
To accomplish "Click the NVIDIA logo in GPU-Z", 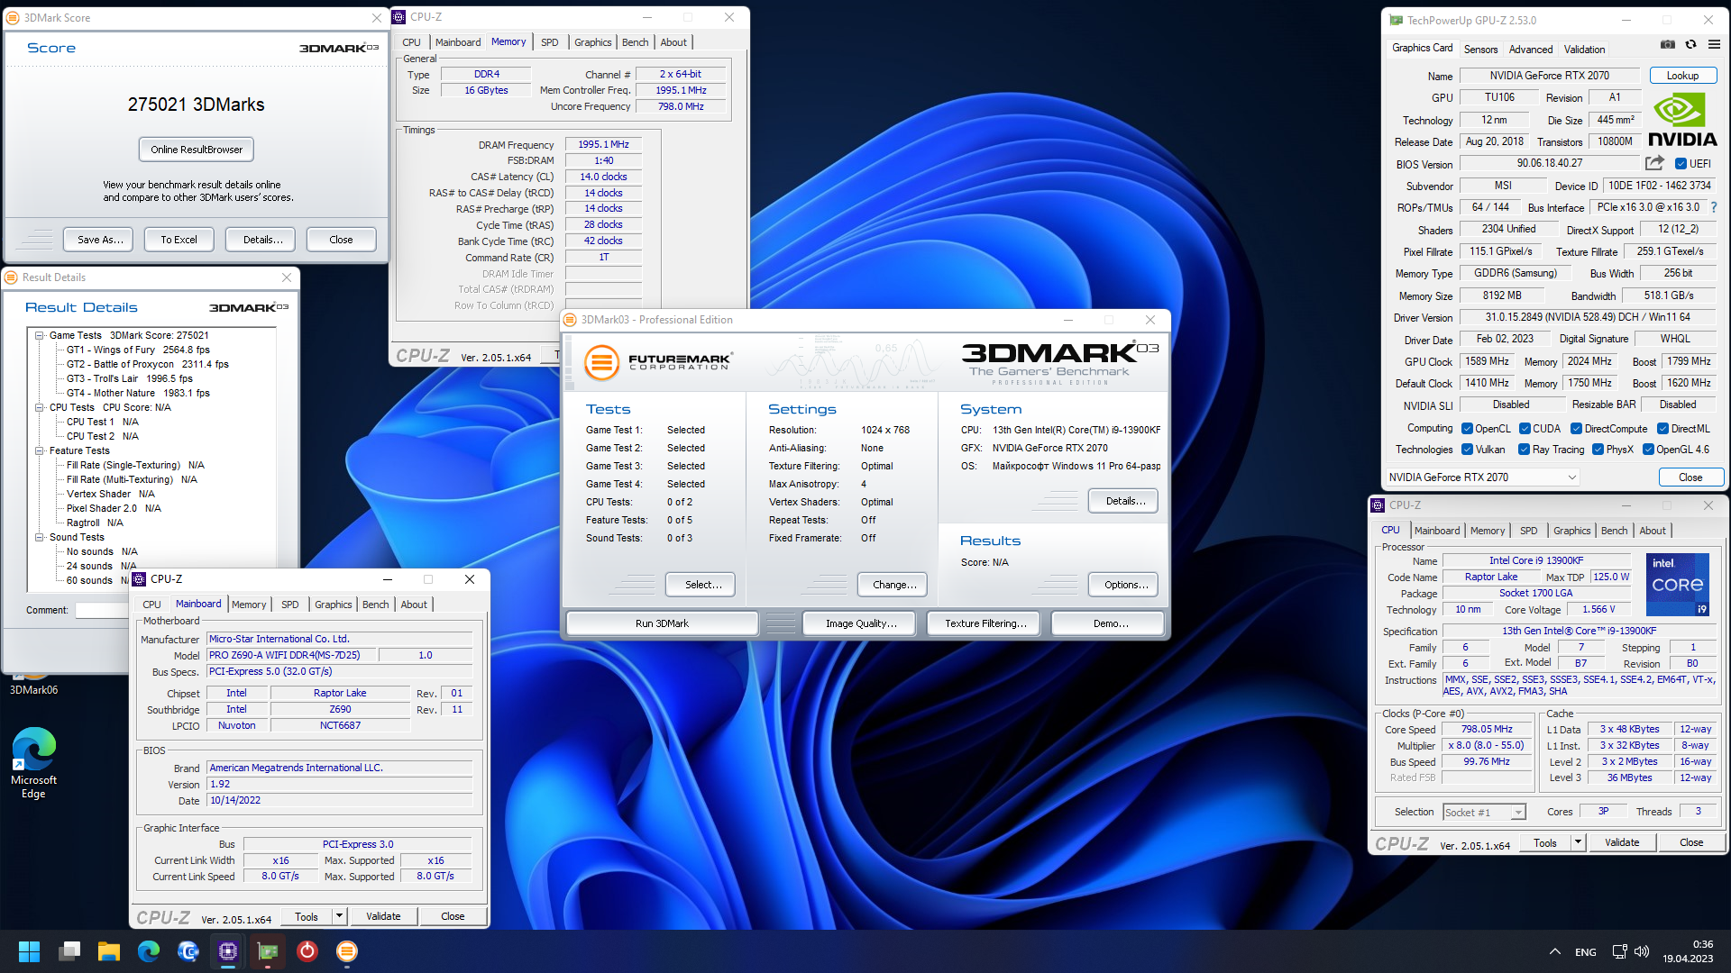I will [1682, 120].
